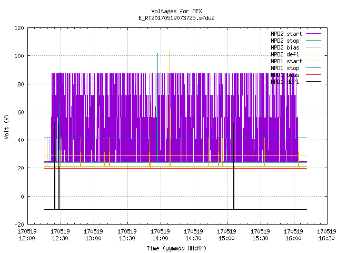Viewport: 337px width, 253px height.
Task: Click the x-axis tick label 12:30
Action: coord(60,238)
